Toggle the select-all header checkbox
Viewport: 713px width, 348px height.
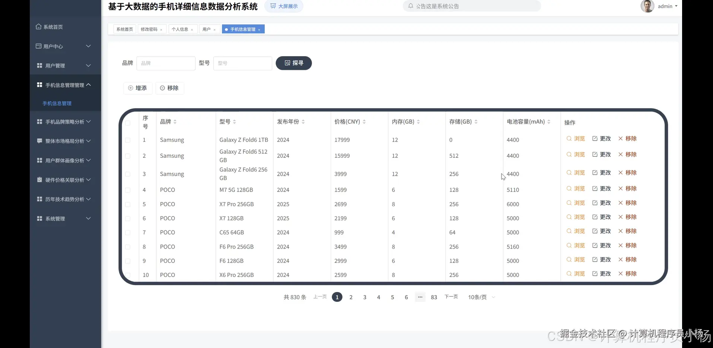point(128,123)
